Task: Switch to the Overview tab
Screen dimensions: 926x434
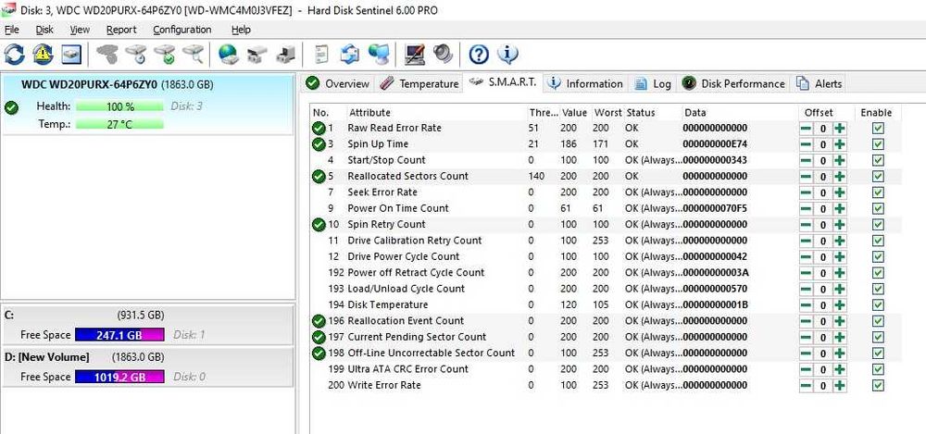Action: pyautogui.click(x=338, y=84)
